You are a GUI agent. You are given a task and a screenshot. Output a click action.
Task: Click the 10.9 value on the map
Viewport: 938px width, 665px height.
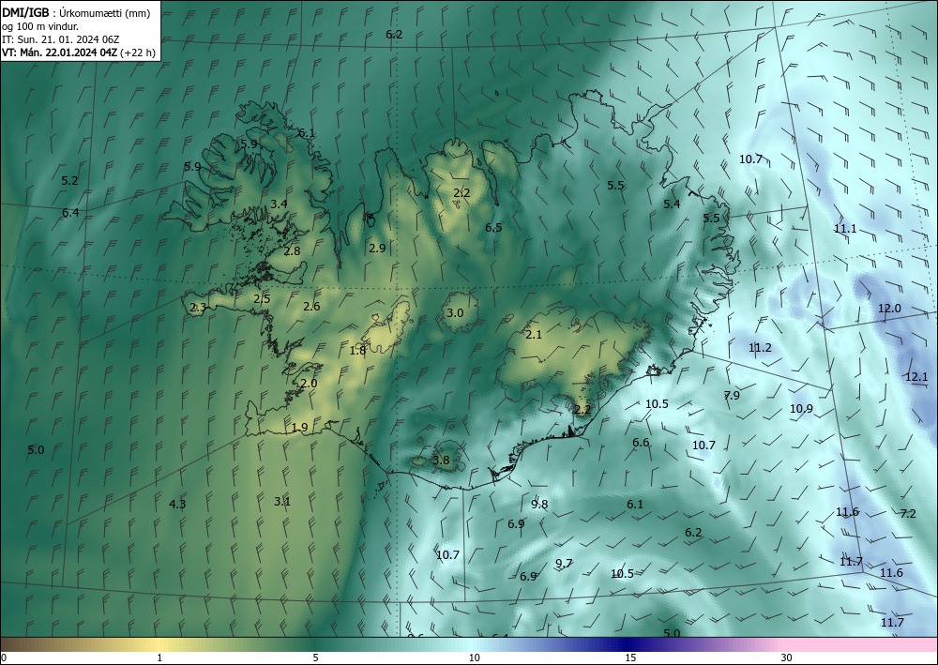tap(802, 409)
